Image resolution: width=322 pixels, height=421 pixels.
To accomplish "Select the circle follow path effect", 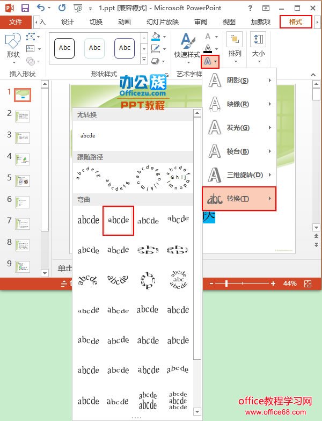I will point(148,178).
